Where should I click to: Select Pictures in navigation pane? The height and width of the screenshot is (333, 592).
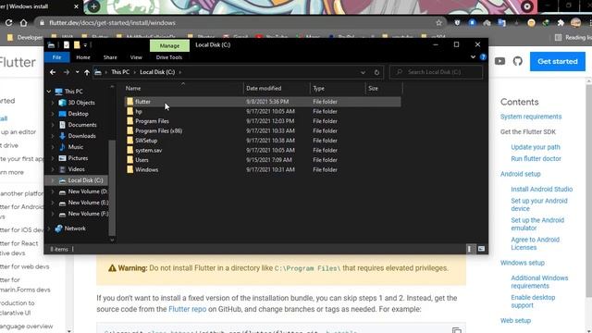coord(78,158)
